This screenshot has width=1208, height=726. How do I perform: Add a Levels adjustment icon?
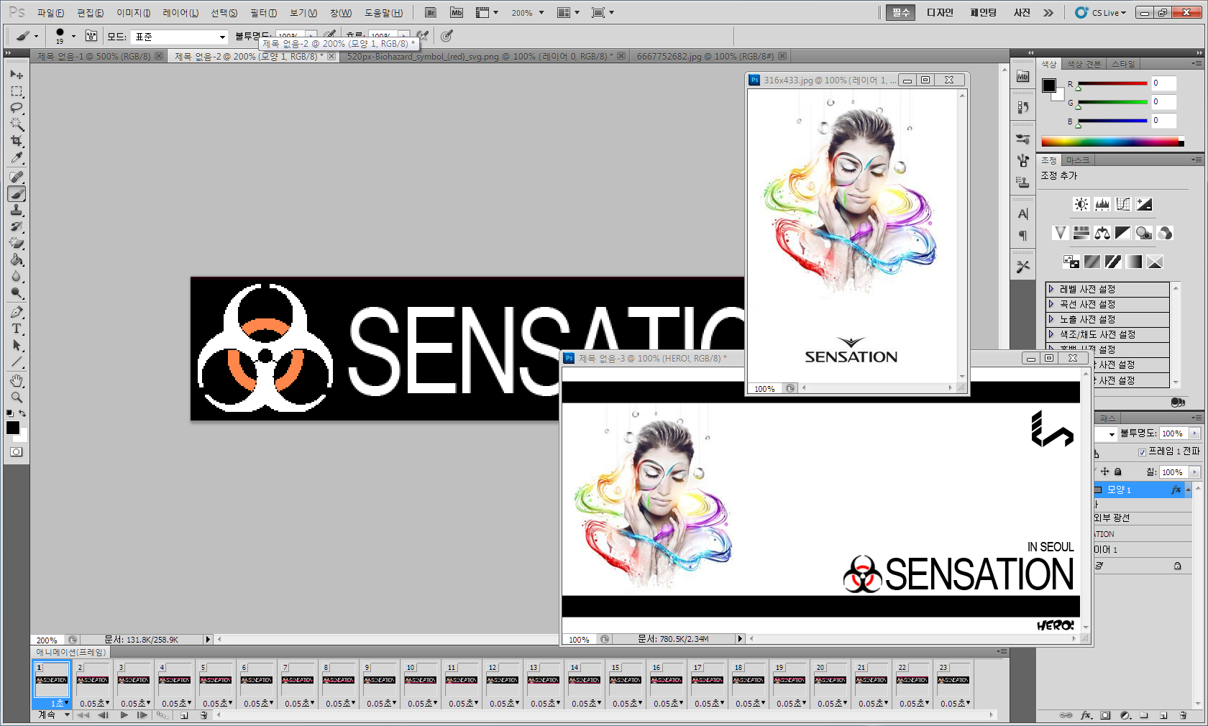(1102, 204)
